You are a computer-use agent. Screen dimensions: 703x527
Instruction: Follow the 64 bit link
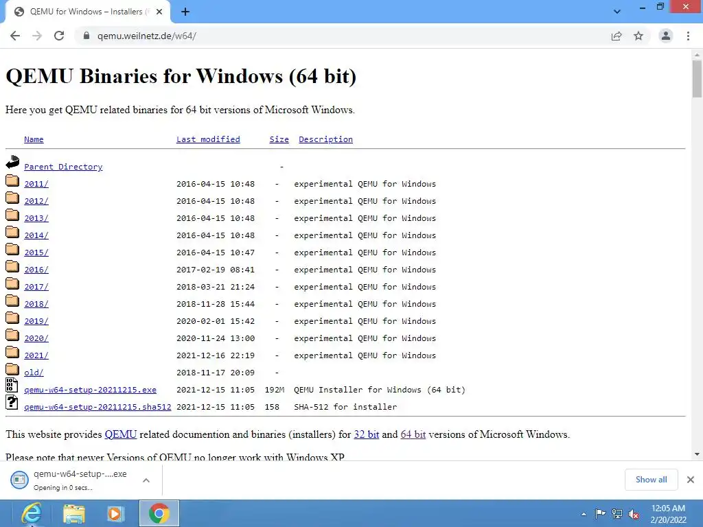pos(413,434)
